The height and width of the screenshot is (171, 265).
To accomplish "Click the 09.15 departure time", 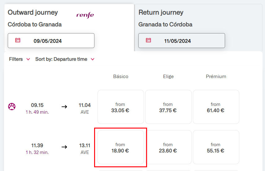I will coord(37,105).
